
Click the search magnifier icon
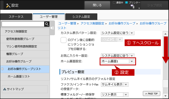pyautogui.click(x=47, y=24)
